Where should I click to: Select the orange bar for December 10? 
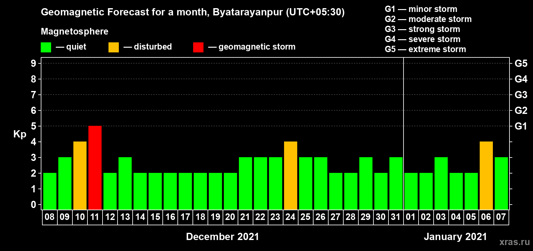[80, 175]
